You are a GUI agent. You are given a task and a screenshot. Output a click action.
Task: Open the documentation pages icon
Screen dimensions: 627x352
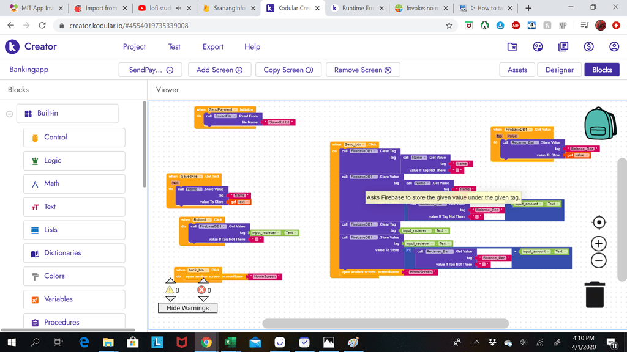[x=563, y=47]
